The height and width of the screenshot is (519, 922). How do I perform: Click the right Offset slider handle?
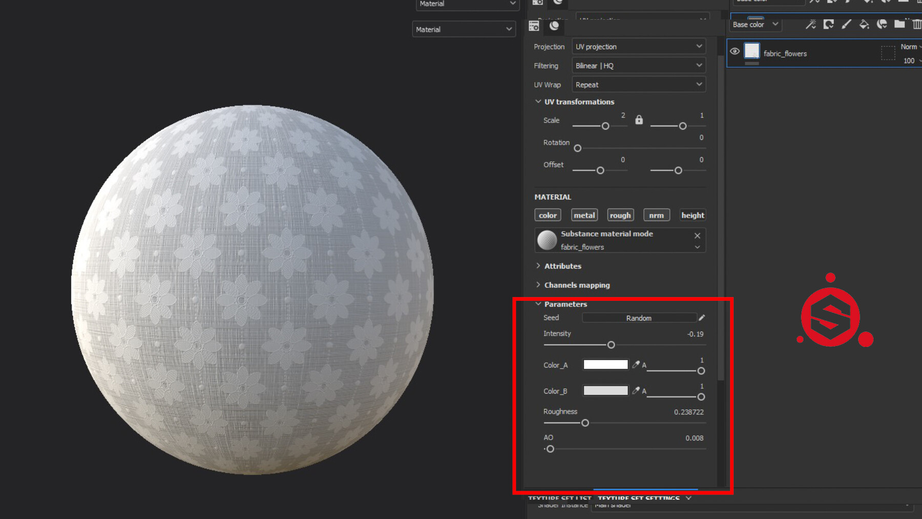(678, 170)
